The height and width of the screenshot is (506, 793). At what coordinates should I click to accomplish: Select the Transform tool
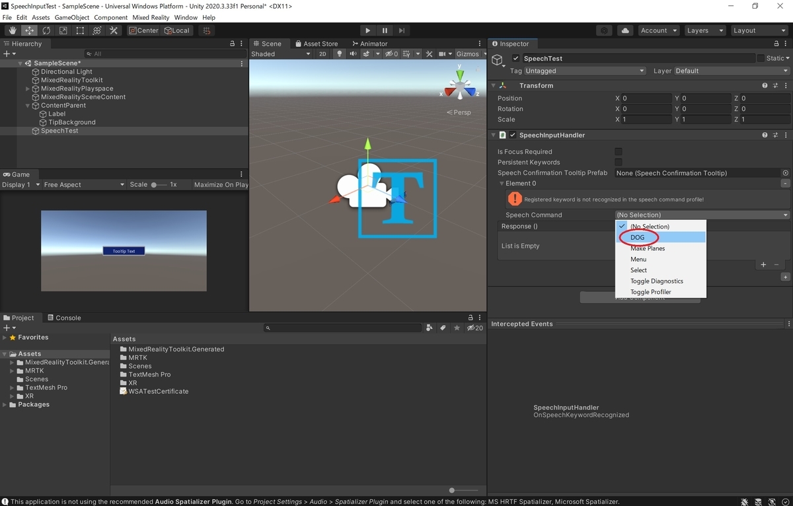click(96, 30)
